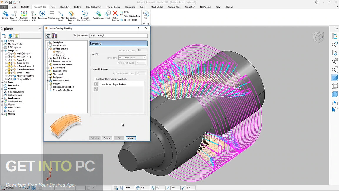This screenshot has width=339, height=191.
Task: Click the view cube in viewport
Action: click(x=318, y=37)
